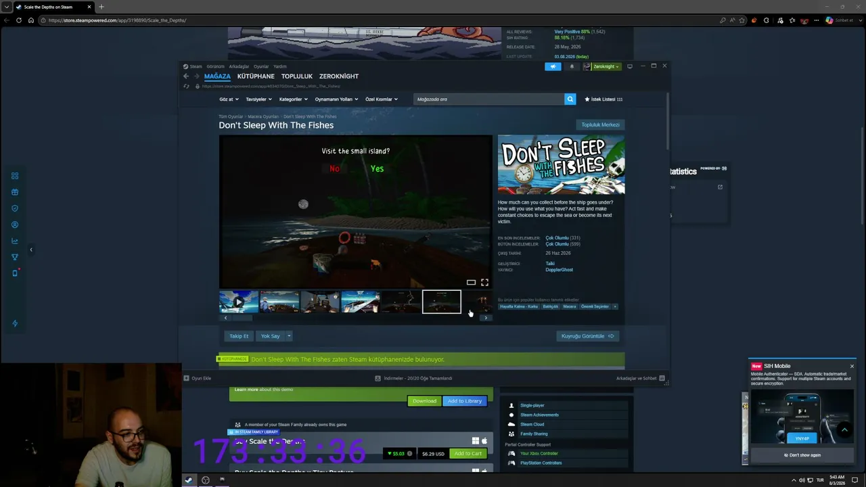Click the Takip Et button

coord(239,336)
